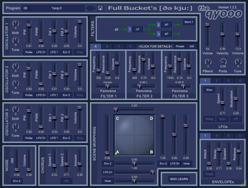Screen dimensions: 248x188
Task: Click the XY morphing pad corner B
Action: click(151, 152)
